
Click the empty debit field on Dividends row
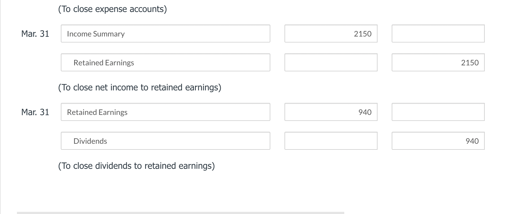click(x=331, y=141)
